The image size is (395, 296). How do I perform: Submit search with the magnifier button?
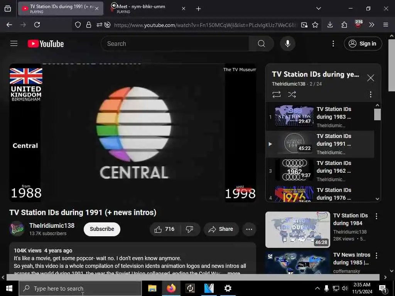[261, 44]
